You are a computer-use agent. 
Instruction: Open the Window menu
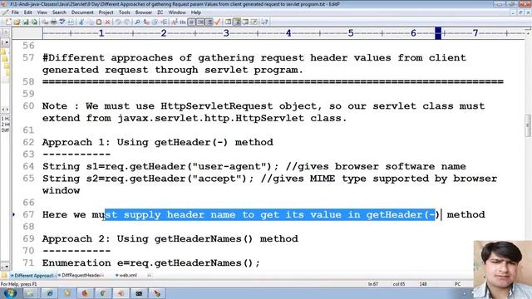(x=177, y=12)
